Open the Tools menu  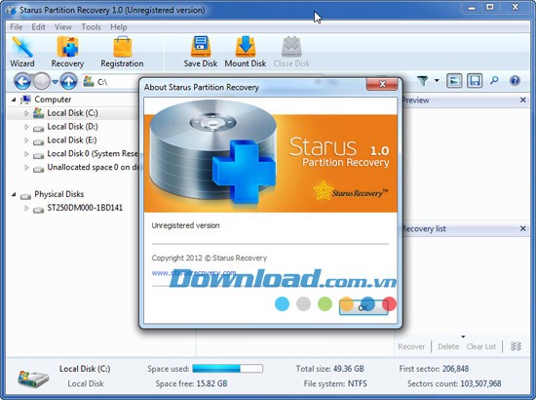(91, 27)
